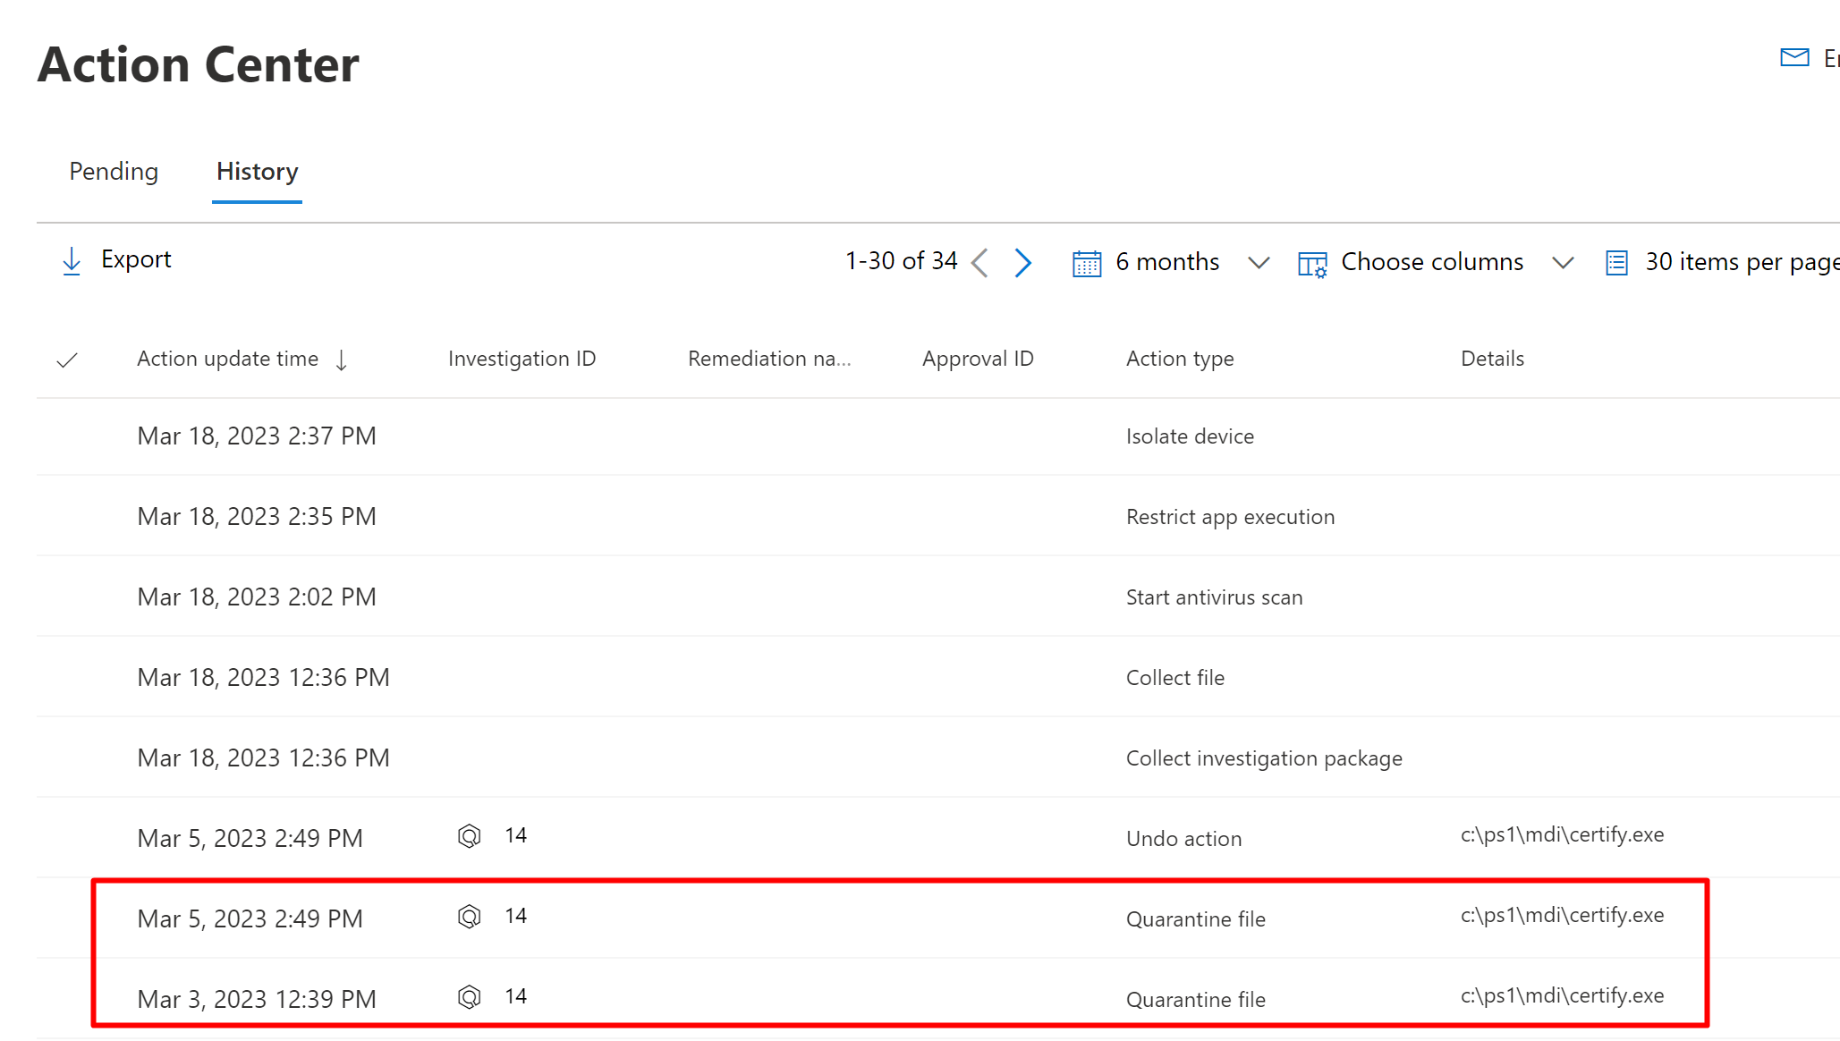This screenshot has height=1041, width=1840.
Task: Sort by Action update time column
Action: [x=228, y=359]
